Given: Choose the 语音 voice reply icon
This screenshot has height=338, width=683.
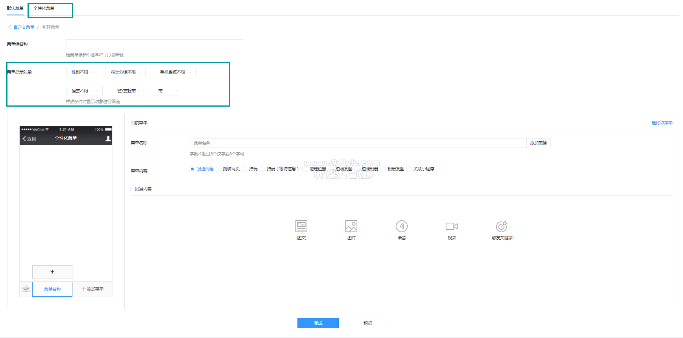Looking at the screenshot, I should tap(401, 226).
